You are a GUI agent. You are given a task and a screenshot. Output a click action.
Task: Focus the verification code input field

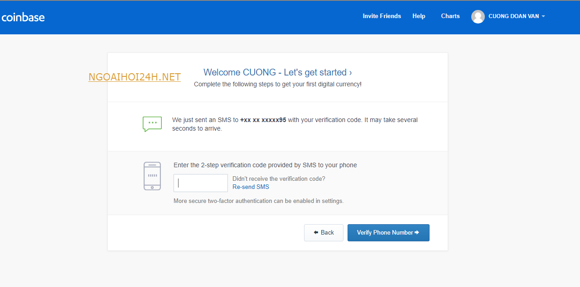coord(201,183)
